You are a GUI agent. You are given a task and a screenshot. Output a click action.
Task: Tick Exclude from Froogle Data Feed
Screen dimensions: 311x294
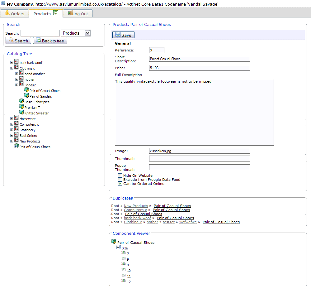pyautogui.click(x=120, y=180)
